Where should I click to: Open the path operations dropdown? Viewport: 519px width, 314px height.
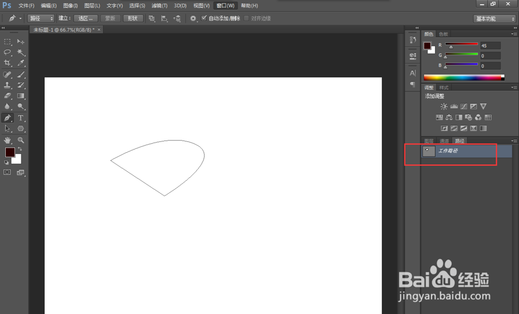point(152,19)
